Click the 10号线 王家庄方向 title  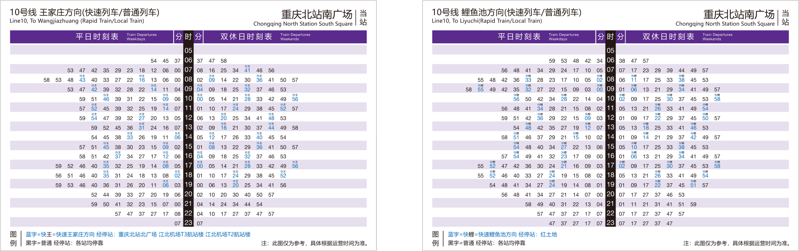pos(84,12)
